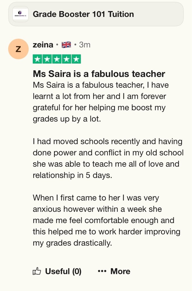Click the thumbs up icon

[37, 271]
